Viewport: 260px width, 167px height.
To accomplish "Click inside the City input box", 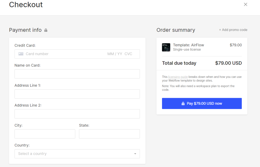I will click(45, 134).
